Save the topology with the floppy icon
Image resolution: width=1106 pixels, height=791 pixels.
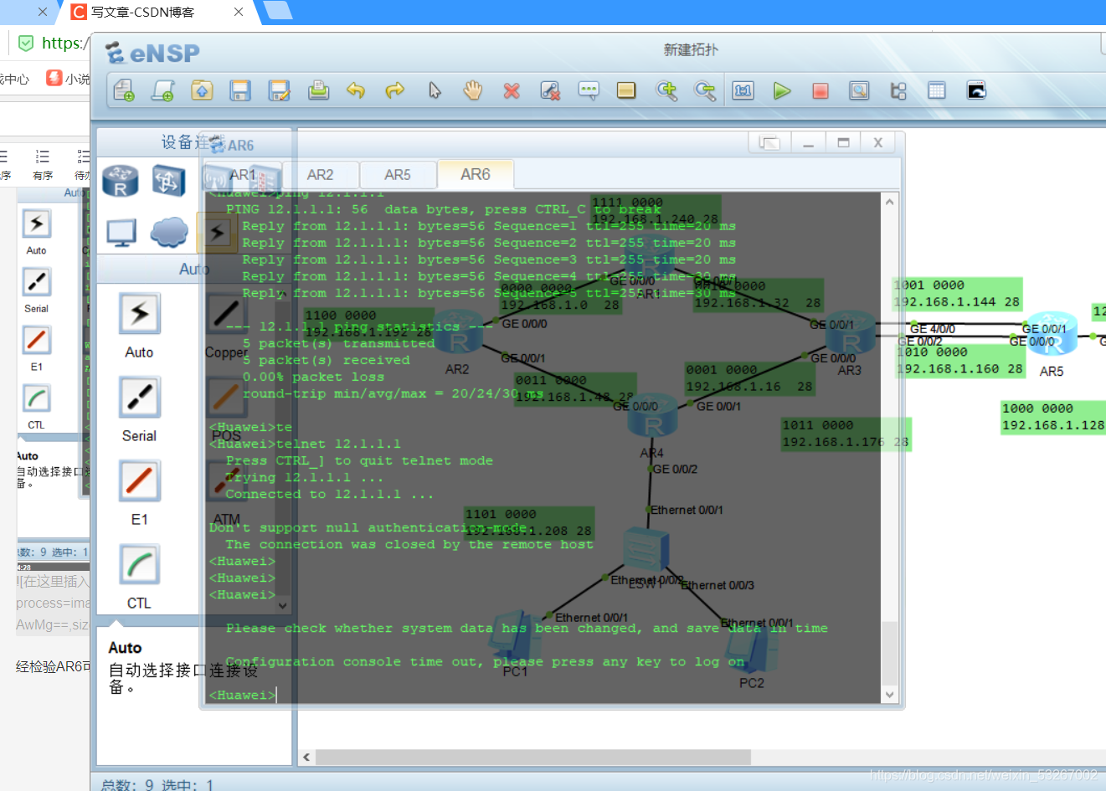click(x=240, y=90)
